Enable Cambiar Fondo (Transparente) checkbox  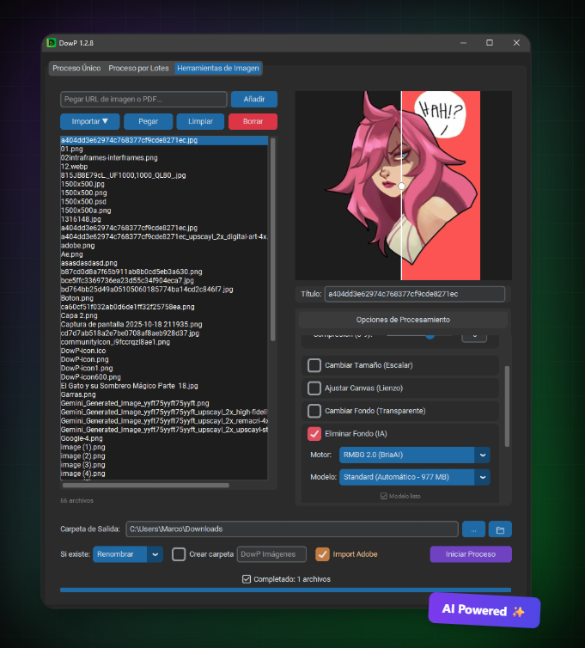(314, 411)
